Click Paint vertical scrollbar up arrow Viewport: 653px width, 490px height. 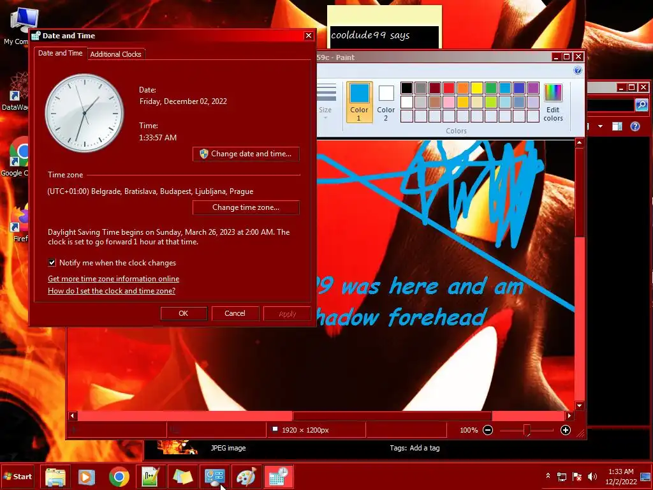tap(579, 143)
